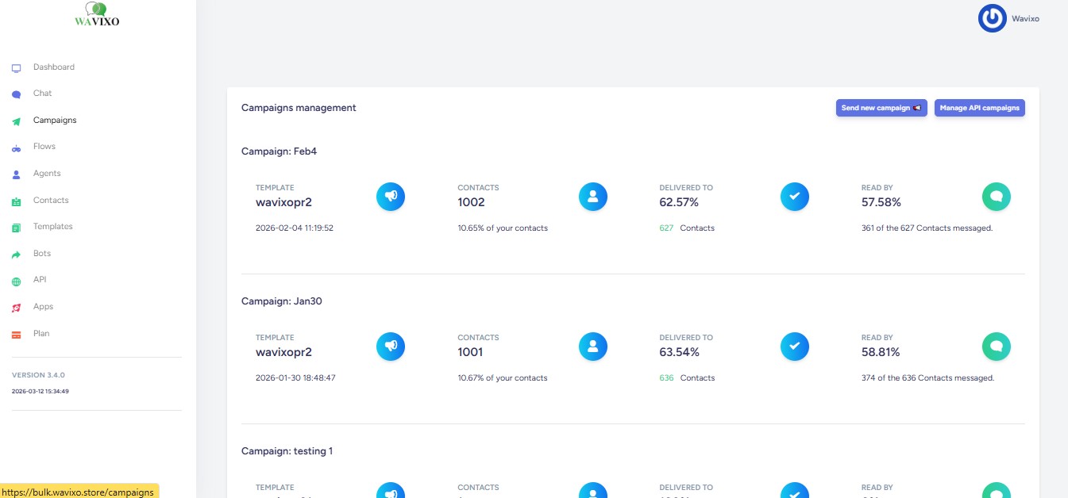
Task: Click Manage API campaigns button
Action: [x=979, y=108]
